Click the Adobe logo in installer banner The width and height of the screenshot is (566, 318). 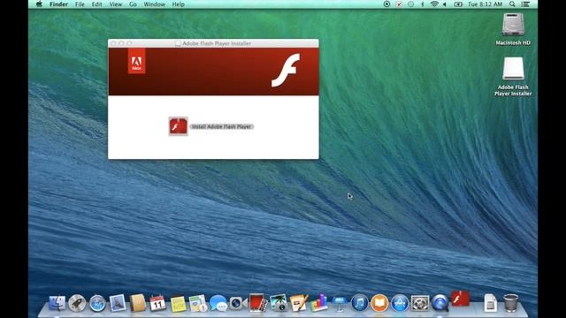point(136,61)
